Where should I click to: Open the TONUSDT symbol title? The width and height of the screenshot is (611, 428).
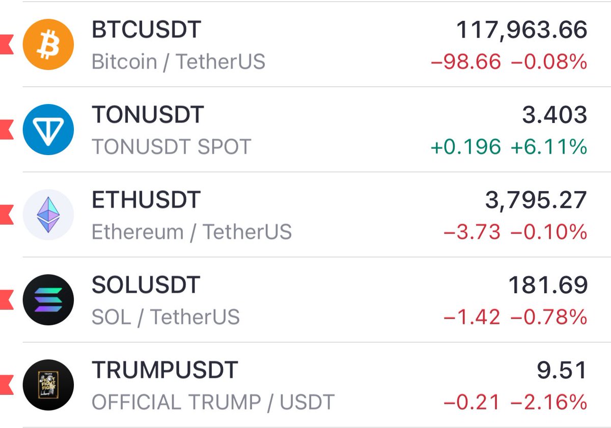[x=148, y=114]
